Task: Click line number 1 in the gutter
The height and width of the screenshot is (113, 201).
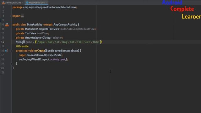Action: pyautogui.click(x=3, y=7)
